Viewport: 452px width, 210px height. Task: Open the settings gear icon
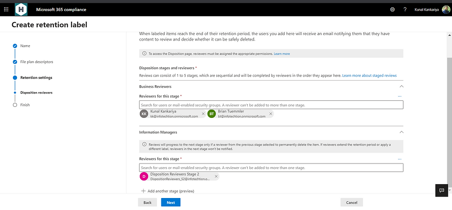[393, 10]
